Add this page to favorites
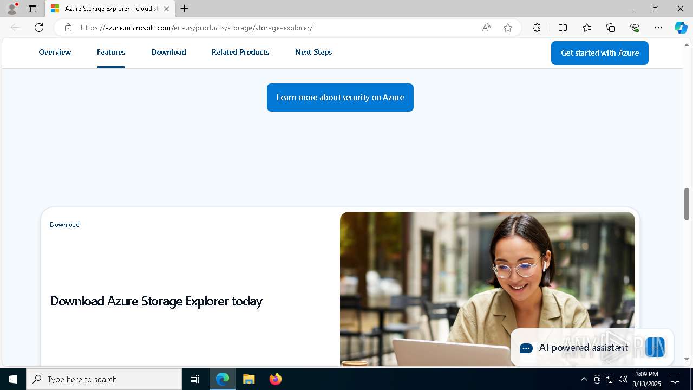This screenshot has width=693, height=390. coord(508,28)
